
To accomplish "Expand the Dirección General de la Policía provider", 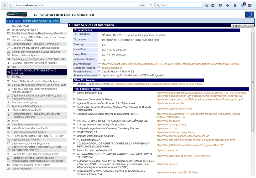I will pos(75,99).
